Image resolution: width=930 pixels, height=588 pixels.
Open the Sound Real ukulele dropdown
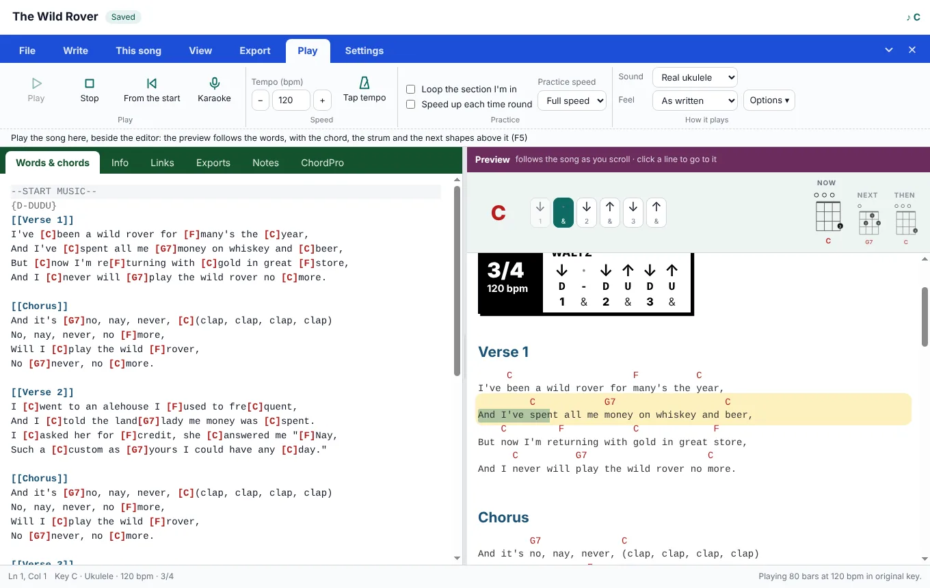pyautogui.click(x=695, y=77)
